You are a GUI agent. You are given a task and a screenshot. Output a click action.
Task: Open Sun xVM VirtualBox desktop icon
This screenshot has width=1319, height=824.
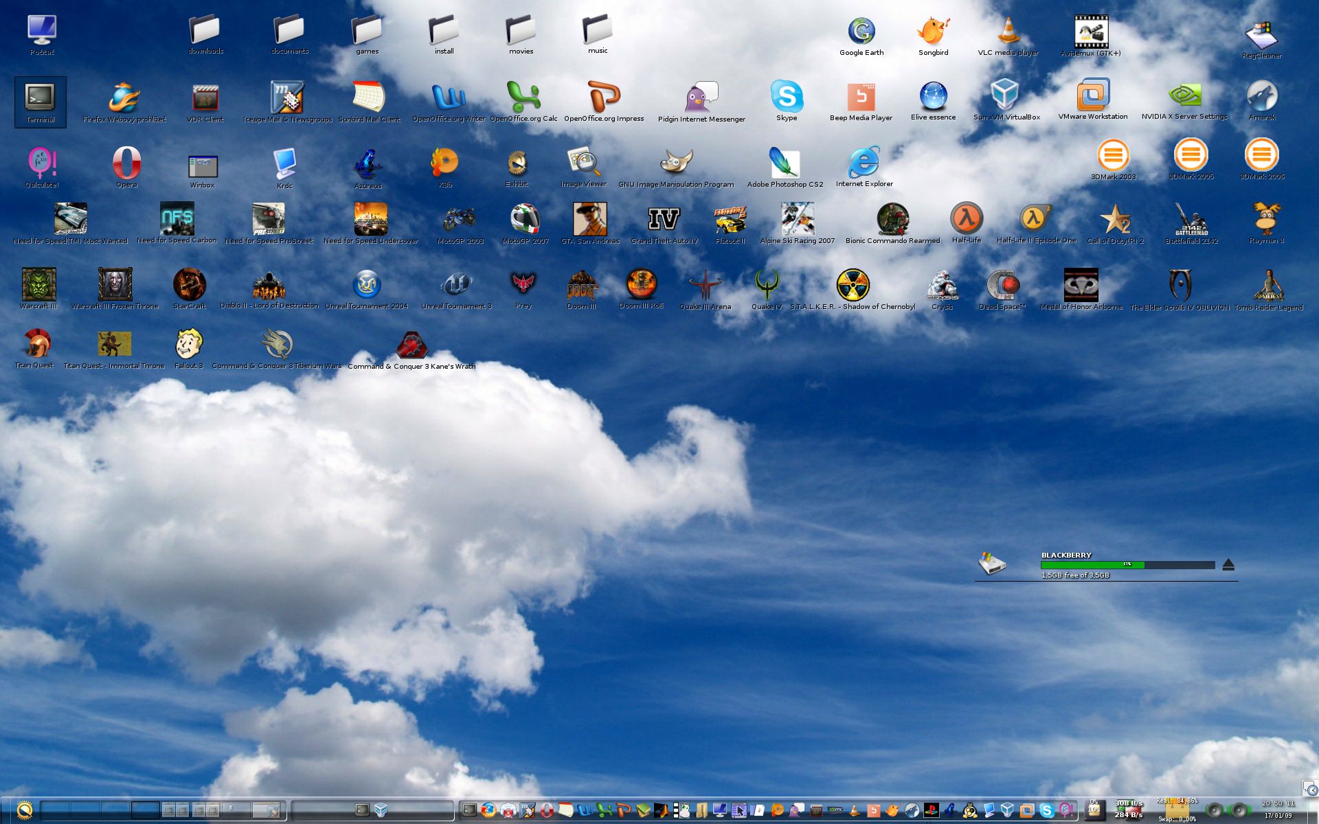click(x=1006, y=100)
